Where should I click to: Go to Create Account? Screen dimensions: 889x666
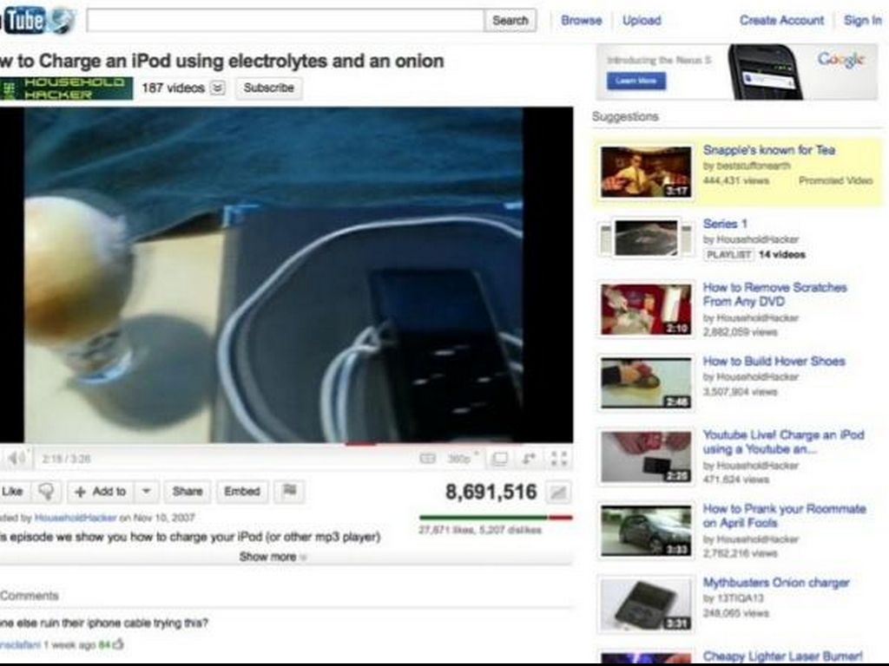point(781,21)
